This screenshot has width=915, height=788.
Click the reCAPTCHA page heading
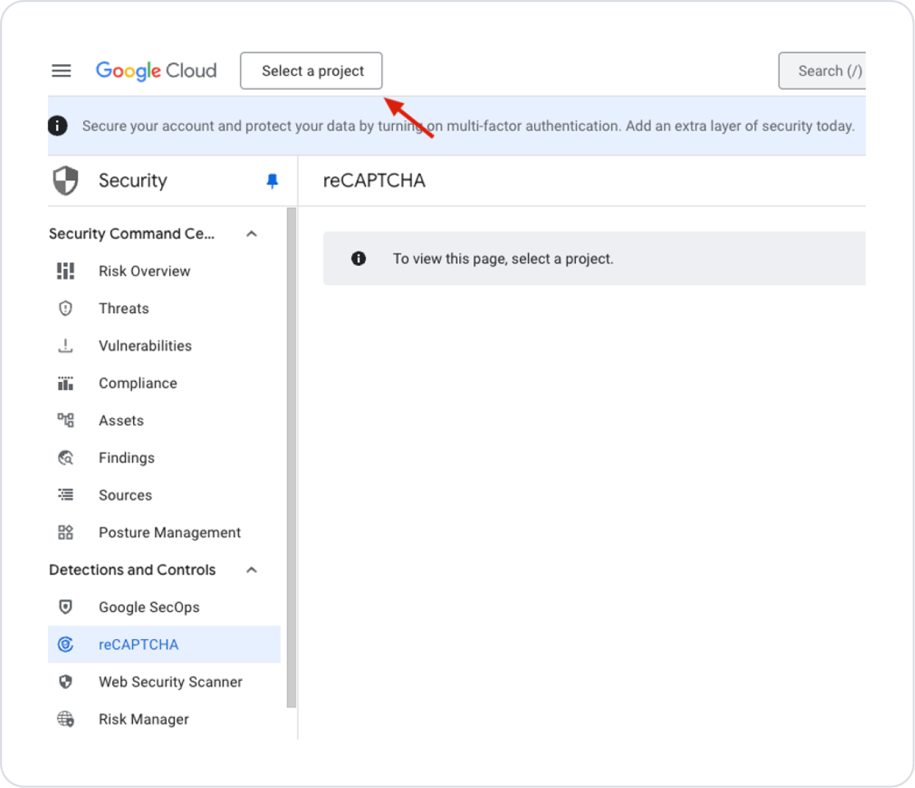click(374, 181)
